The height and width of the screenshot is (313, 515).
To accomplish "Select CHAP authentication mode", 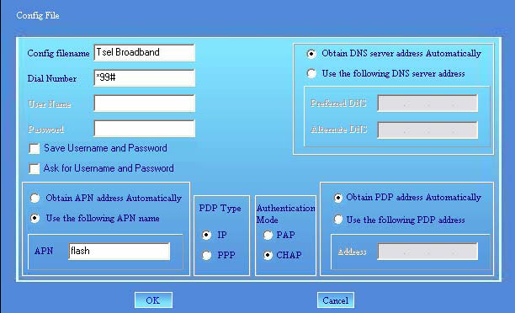I will point(268,255).
